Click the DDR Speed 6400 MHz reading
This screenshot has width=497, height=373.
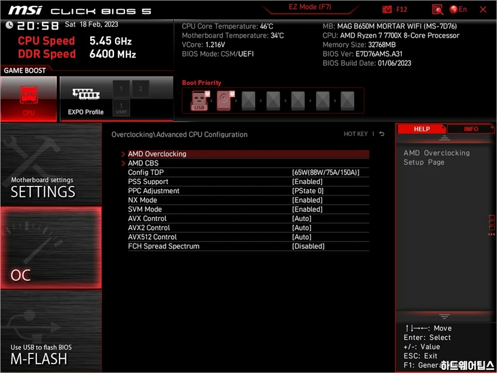[x=77, y=54]
